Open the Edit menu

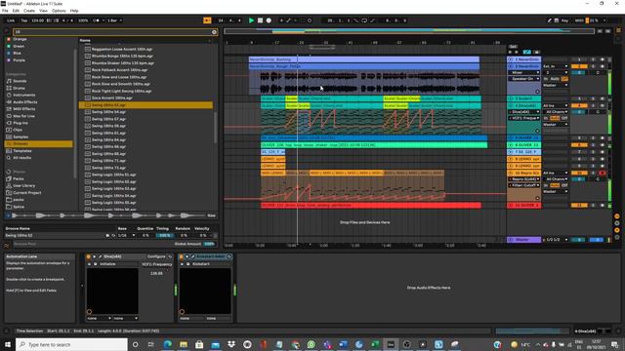tap(16, 11)
